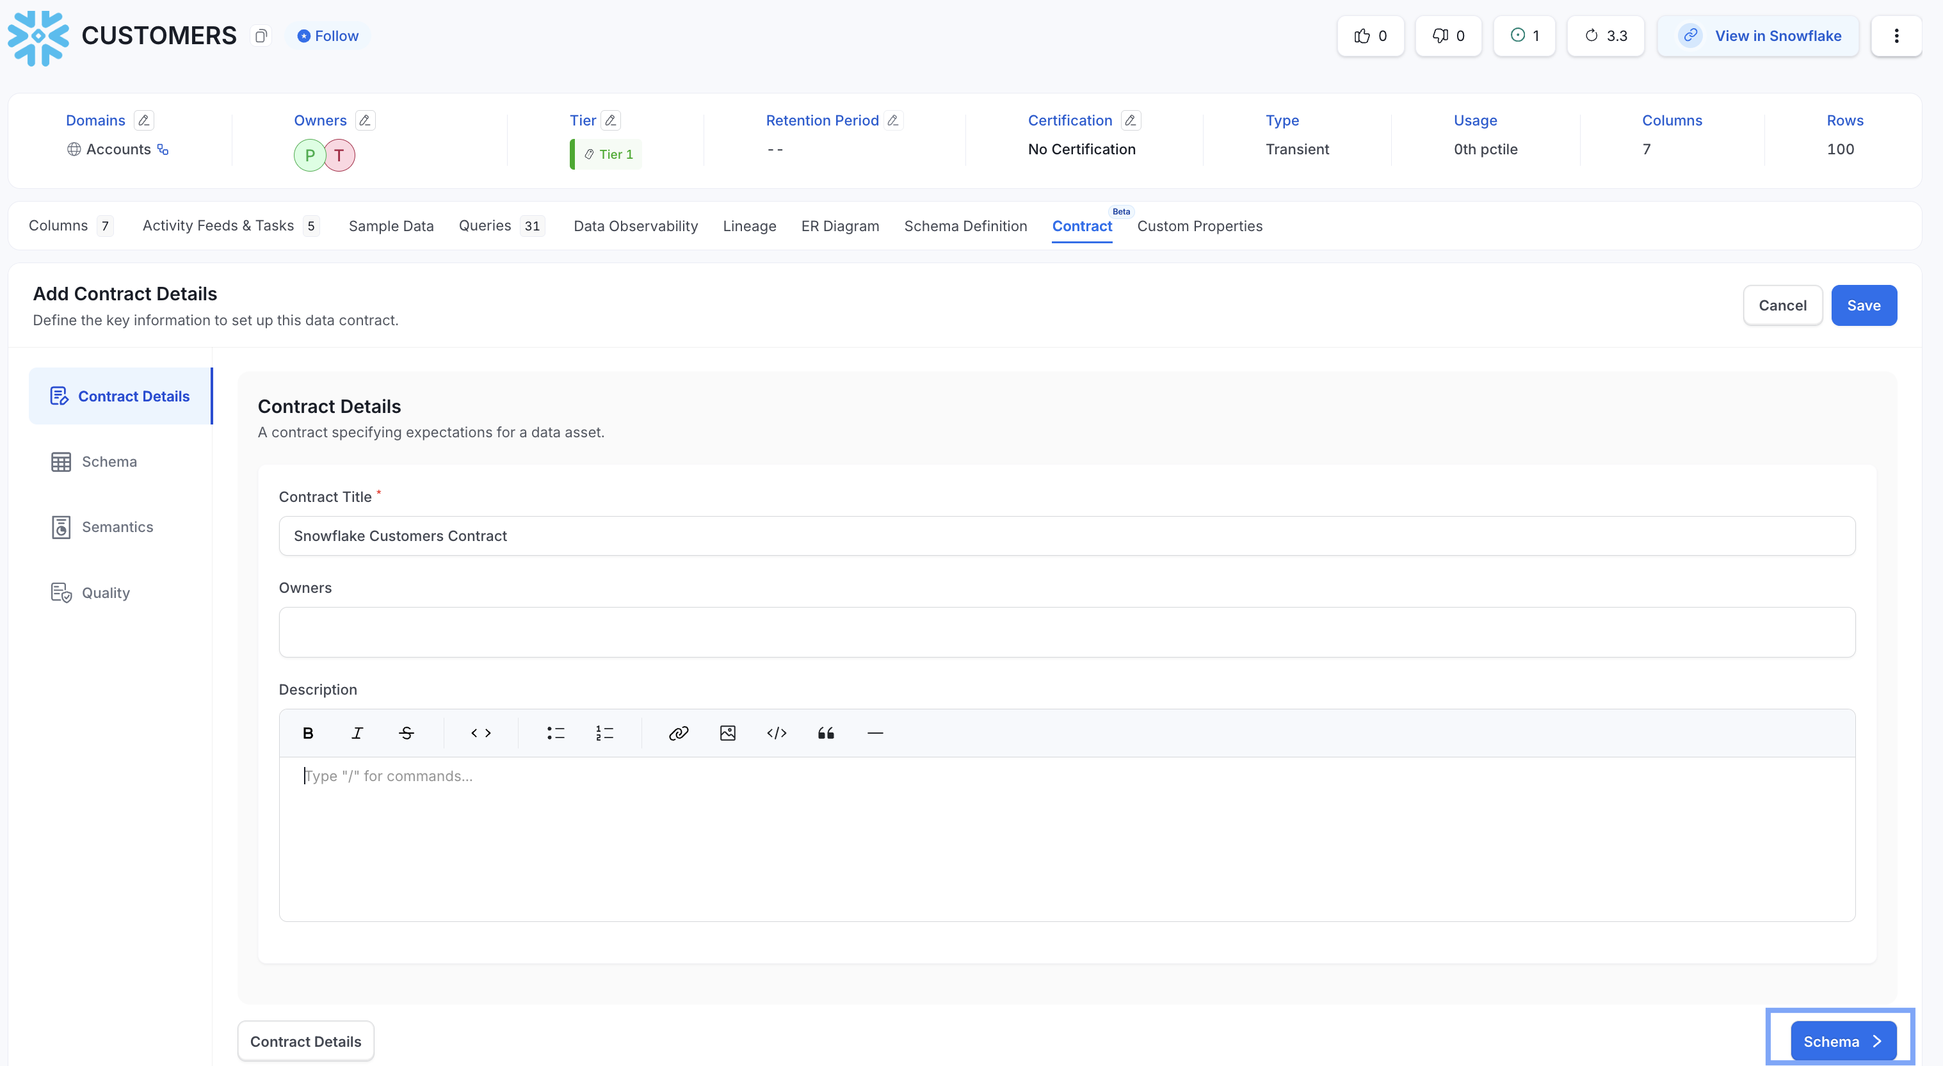Copy the CUSTOMERS table name icon
This screenshot has height=1066, width=1943.
click(x=261, y=35)
